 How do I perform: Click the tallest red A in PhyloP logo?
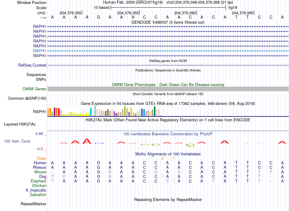point(87,141)
